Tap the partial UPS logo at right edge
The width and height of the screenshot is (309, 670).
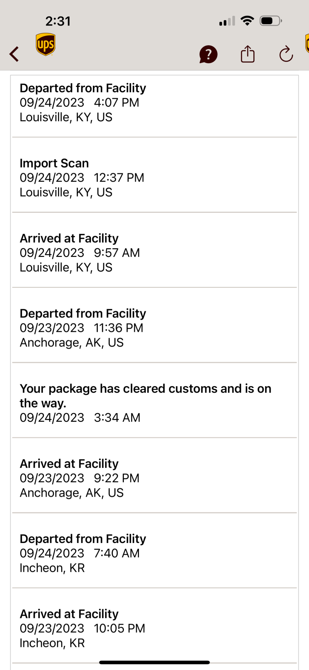coord(307,44)
